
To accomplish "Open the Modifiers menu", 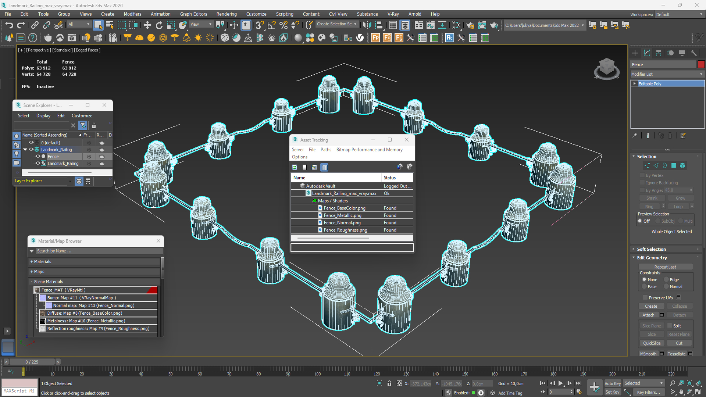I will click(x=131, y=14).
